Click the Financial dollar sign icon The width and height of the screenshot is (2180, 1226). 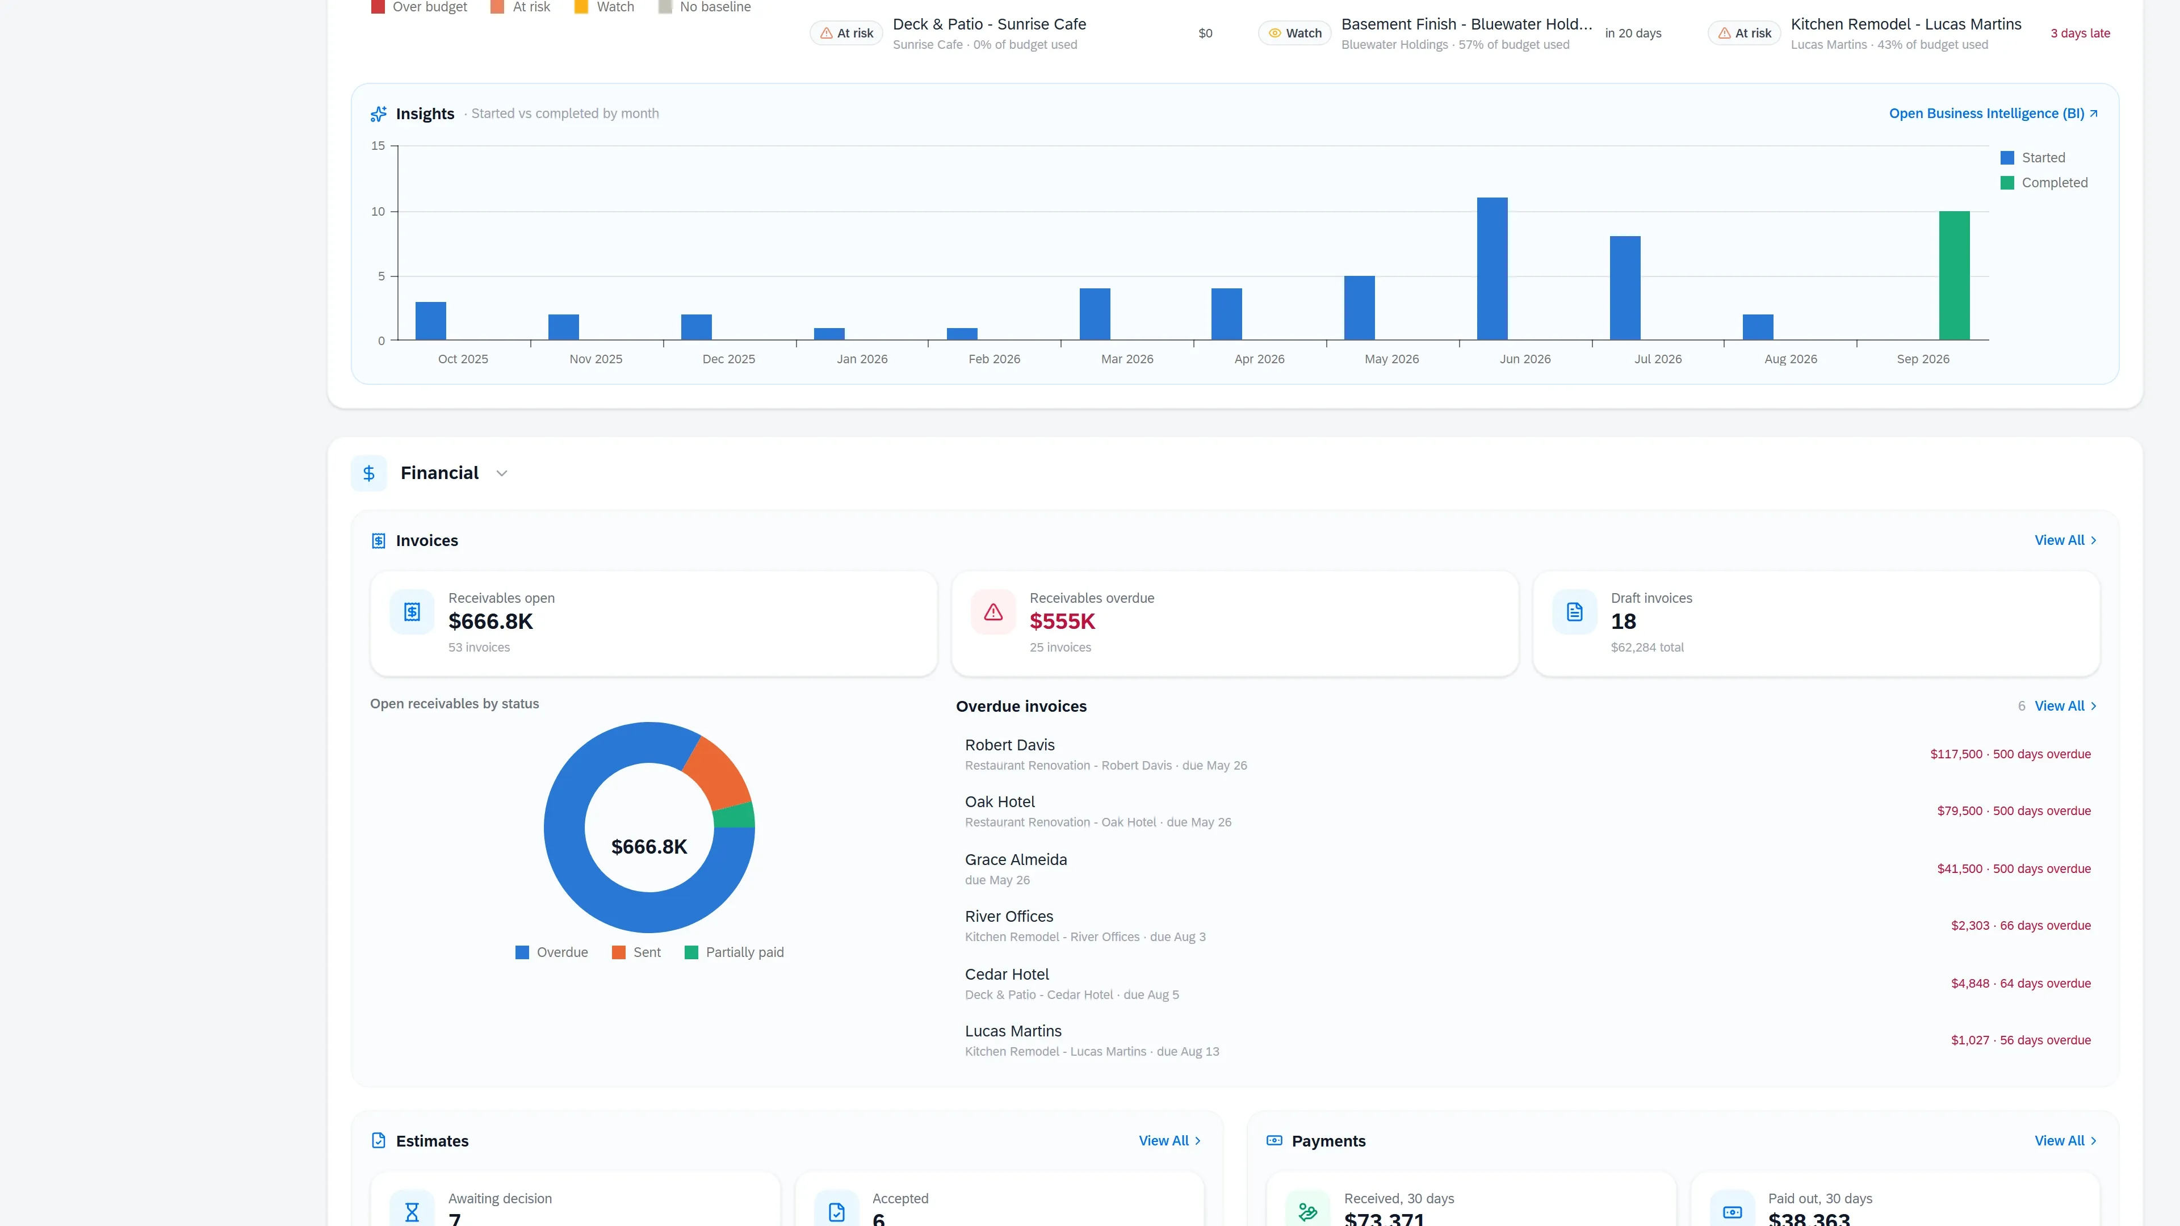click(369, 474)
